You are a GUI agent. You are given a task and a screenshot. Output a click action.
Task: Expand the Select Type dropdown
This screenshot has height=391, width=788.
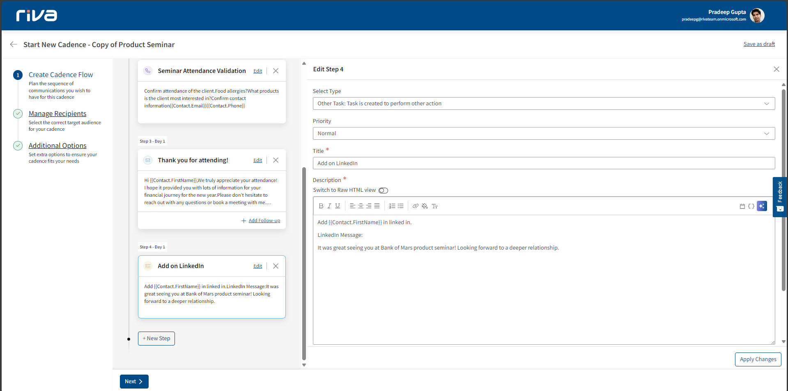pyautogui.click(x=544, y=104)
